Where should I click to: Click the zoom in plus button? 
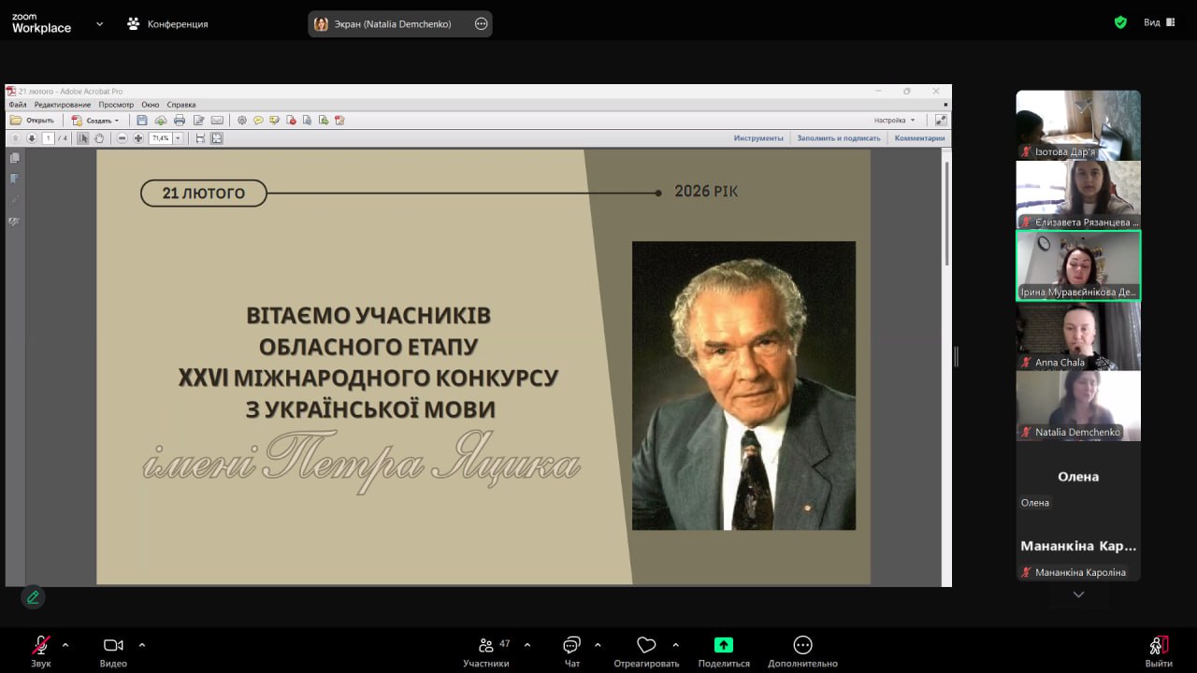click(138, 138)
